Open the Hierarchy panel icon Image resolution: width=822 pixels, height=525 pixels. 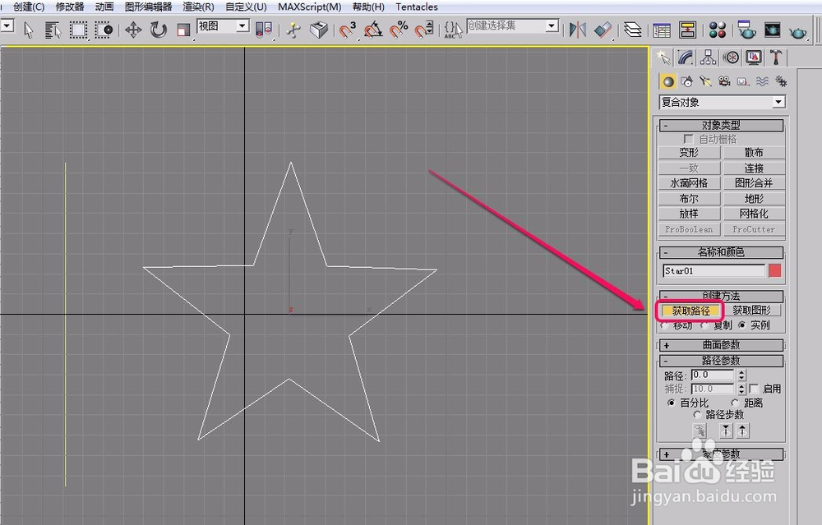point(708,58)
